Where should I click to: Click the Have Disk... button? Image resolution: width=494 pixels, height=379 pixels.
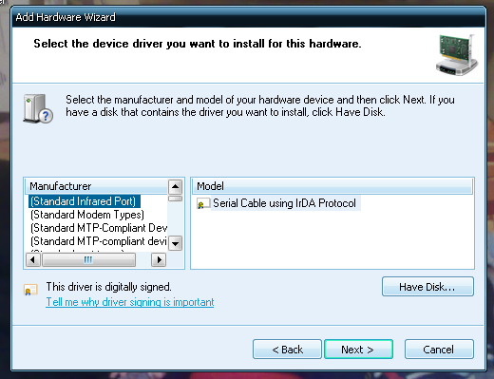pos(427,287)
